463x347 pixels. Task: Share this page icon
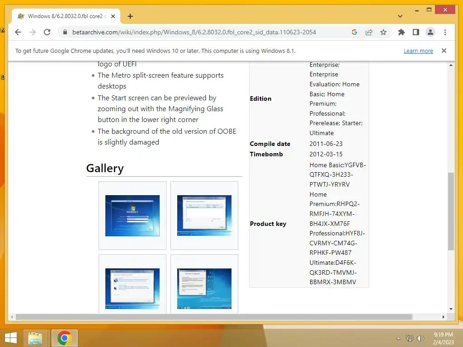click(x=369, y=32)
